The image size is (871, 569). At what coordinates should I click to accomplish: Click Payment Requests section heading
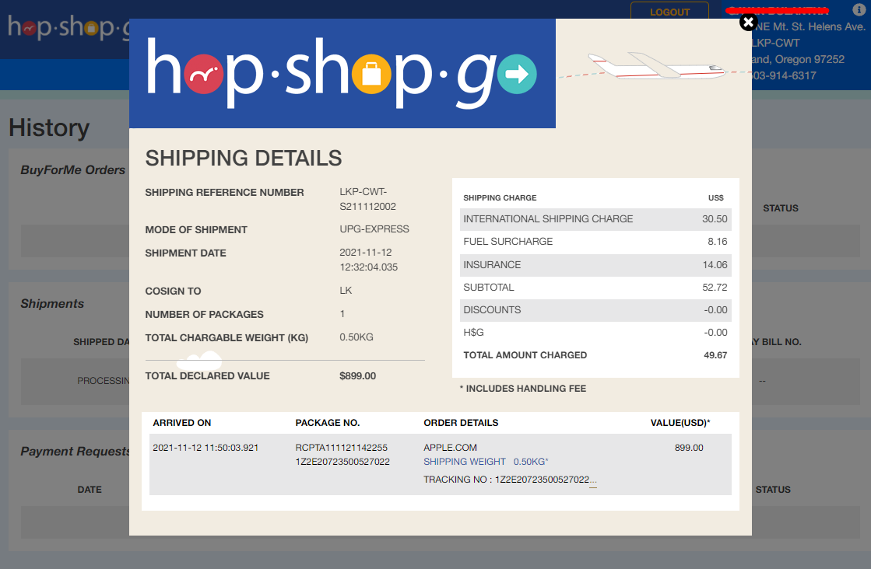click(75, 452)
